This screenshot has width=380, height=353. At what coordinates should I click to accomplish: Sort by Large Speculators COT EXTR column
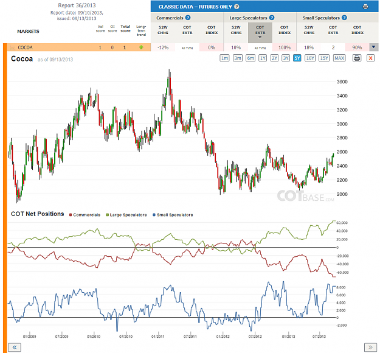(x=260, y=32)
